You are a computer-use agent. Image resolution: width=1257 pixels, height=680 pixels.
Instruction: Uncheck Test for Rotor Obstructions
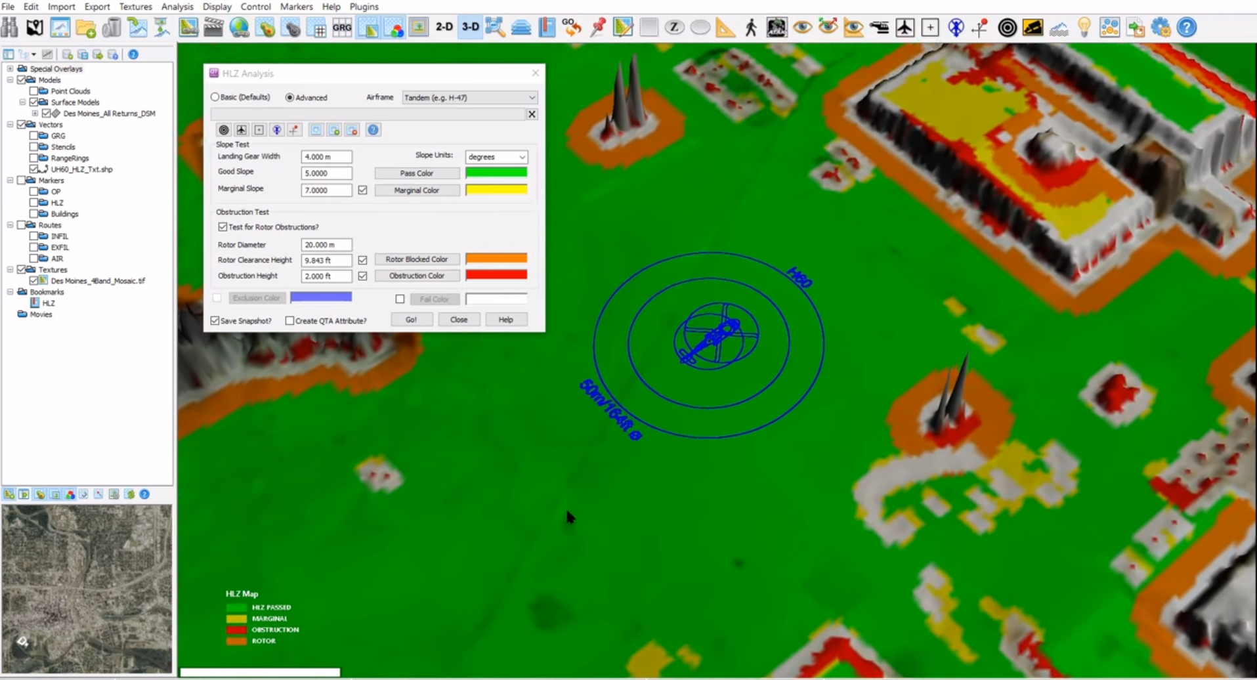pos(223,227)
